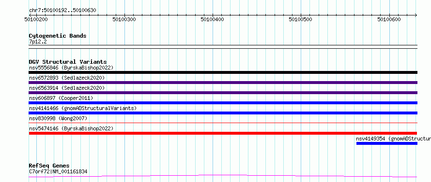
Task: Open variant label nsv5474146 (ByrskaBishop2022)
Action: 71,128
